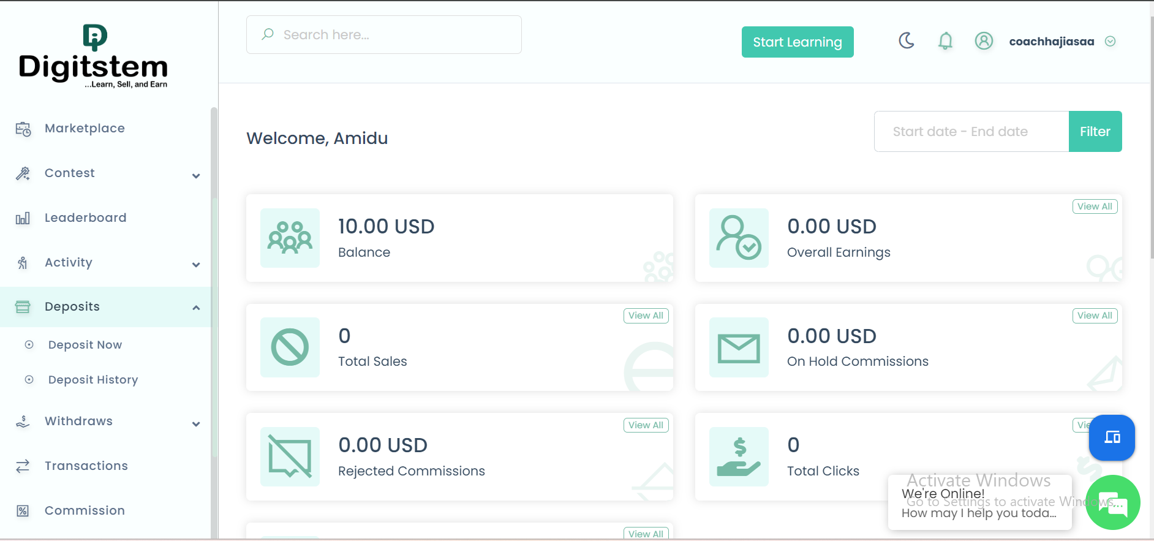This screenshot has height=541, width=1154.
Task: Click the blue device preview floating button
Action: coord(1112,437)
